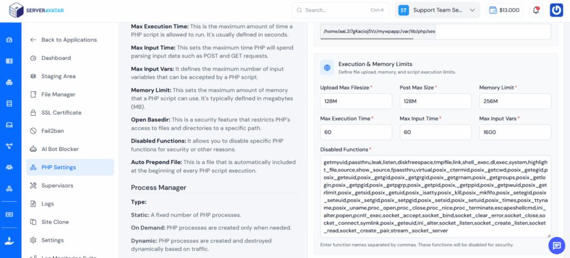
Task: Click the open basedir path field
Action: pyautogui.click(x=435, y=32)
